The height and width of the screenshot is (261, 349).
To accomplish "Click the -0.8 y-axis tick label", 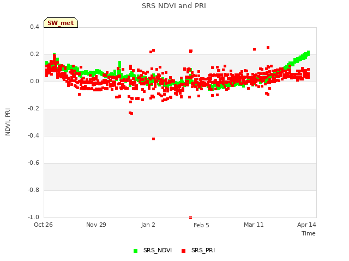I will (33, 190).
